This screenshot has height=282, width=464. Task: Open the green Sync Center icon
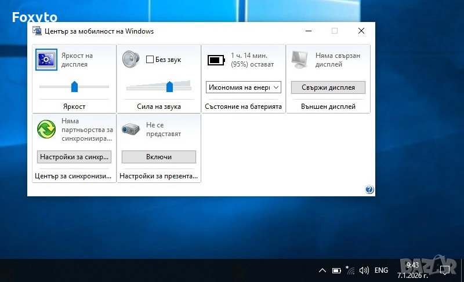tap(46, 129)
